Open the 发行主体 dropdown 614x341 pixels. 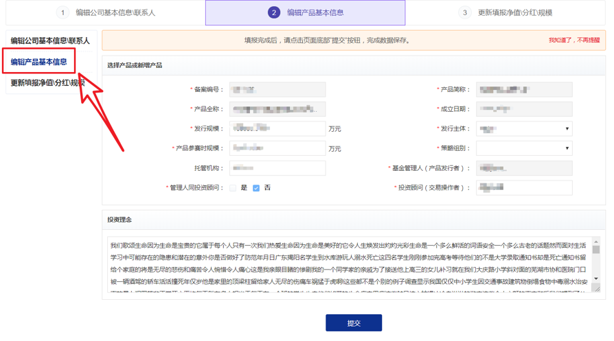pyautogui.click(x=523, y=129)
